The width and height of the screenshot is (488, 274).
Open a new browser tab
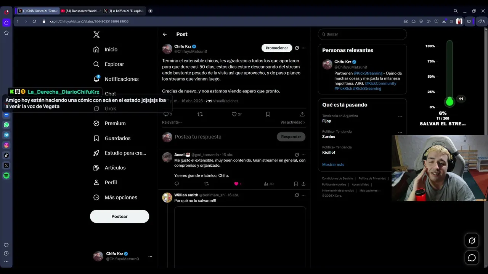coord(150,11)
